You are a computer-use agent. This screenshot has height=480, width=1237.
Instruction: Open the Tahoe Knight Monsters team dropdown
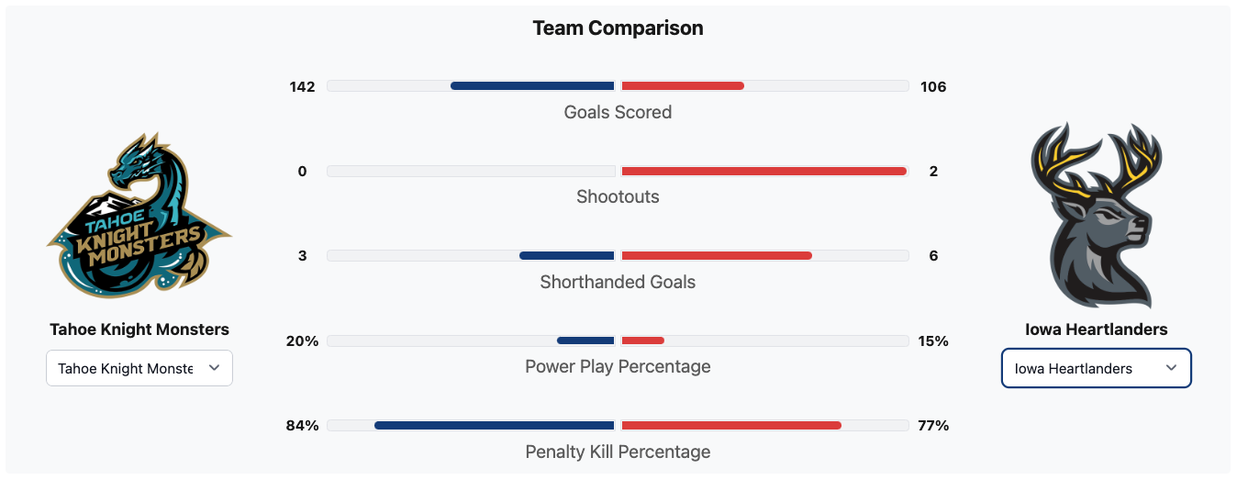tap(139, 368)
